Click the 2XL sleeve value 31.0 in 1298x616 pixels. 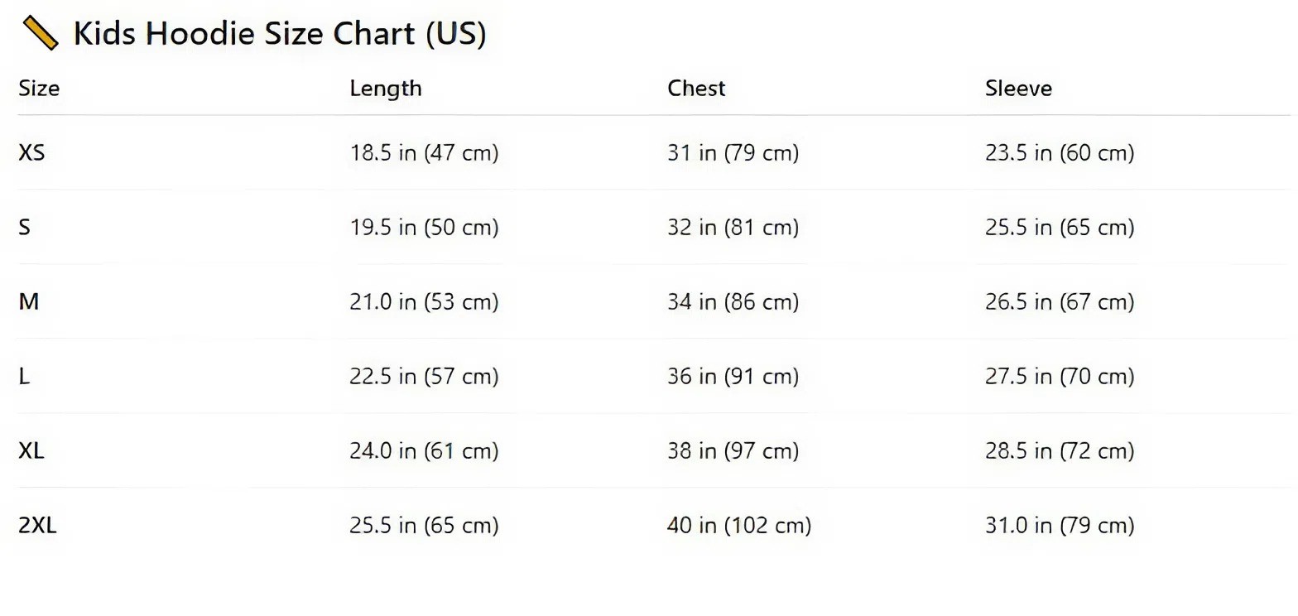tap(1059, 526)
